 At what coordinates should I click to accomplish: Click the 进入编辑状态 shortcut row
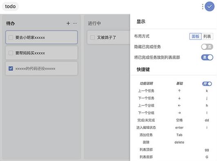pos(174,127)
